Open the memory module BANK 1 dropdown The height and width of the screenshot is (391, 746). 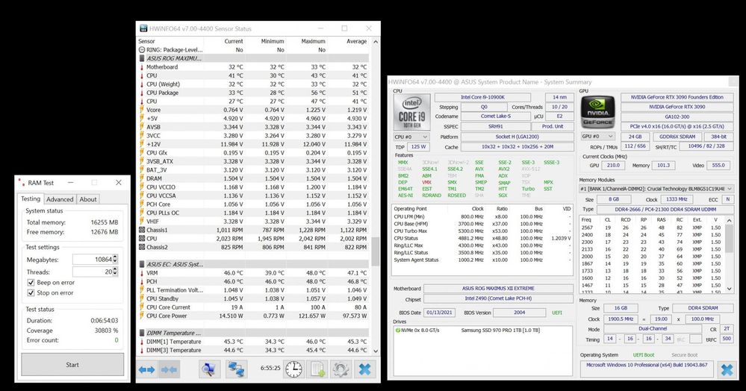[x=656, y=189]
